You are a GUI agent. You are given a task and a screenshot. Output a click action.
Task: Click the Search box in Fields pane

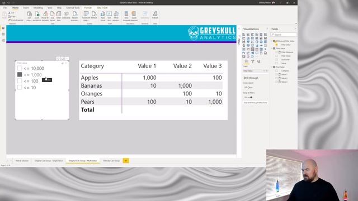(284, 35)
